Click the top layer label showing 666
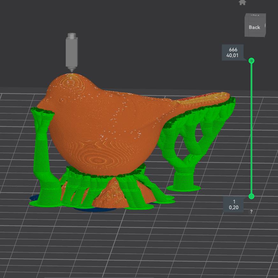 [x=233, y=53]
